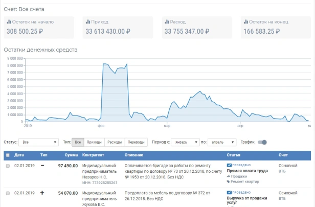
Task: Select the Расходы type filter tab
Action: [115, 142]
